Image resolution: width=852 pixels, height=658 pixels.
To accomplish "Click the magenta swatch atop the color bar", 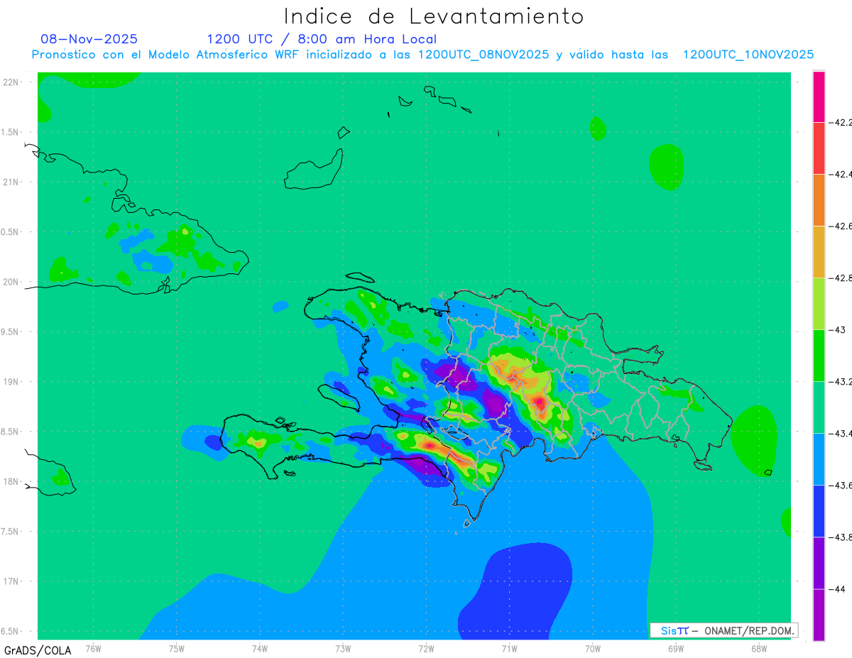I will [819, 97].
